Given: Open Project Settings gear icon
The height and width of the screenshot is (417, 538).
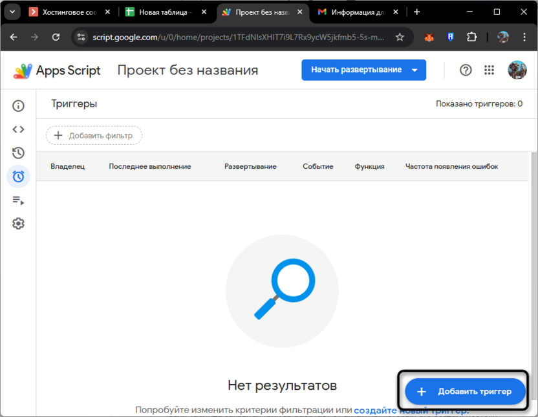Looking at the screenshot, I should pos(18,224).
